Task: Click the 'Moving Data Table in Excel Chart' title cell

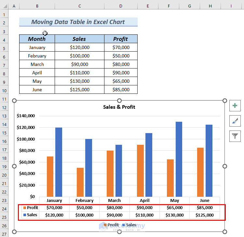Action: pos(78,22)
